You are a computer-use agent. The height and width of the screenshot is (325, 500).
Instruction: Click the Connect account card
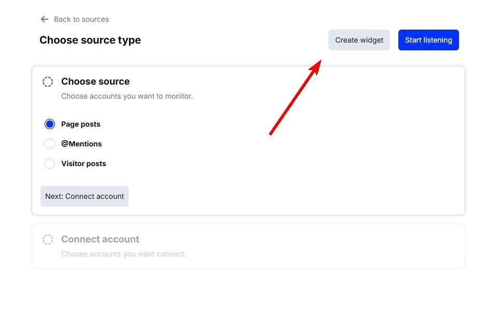[x=248, y=245]
